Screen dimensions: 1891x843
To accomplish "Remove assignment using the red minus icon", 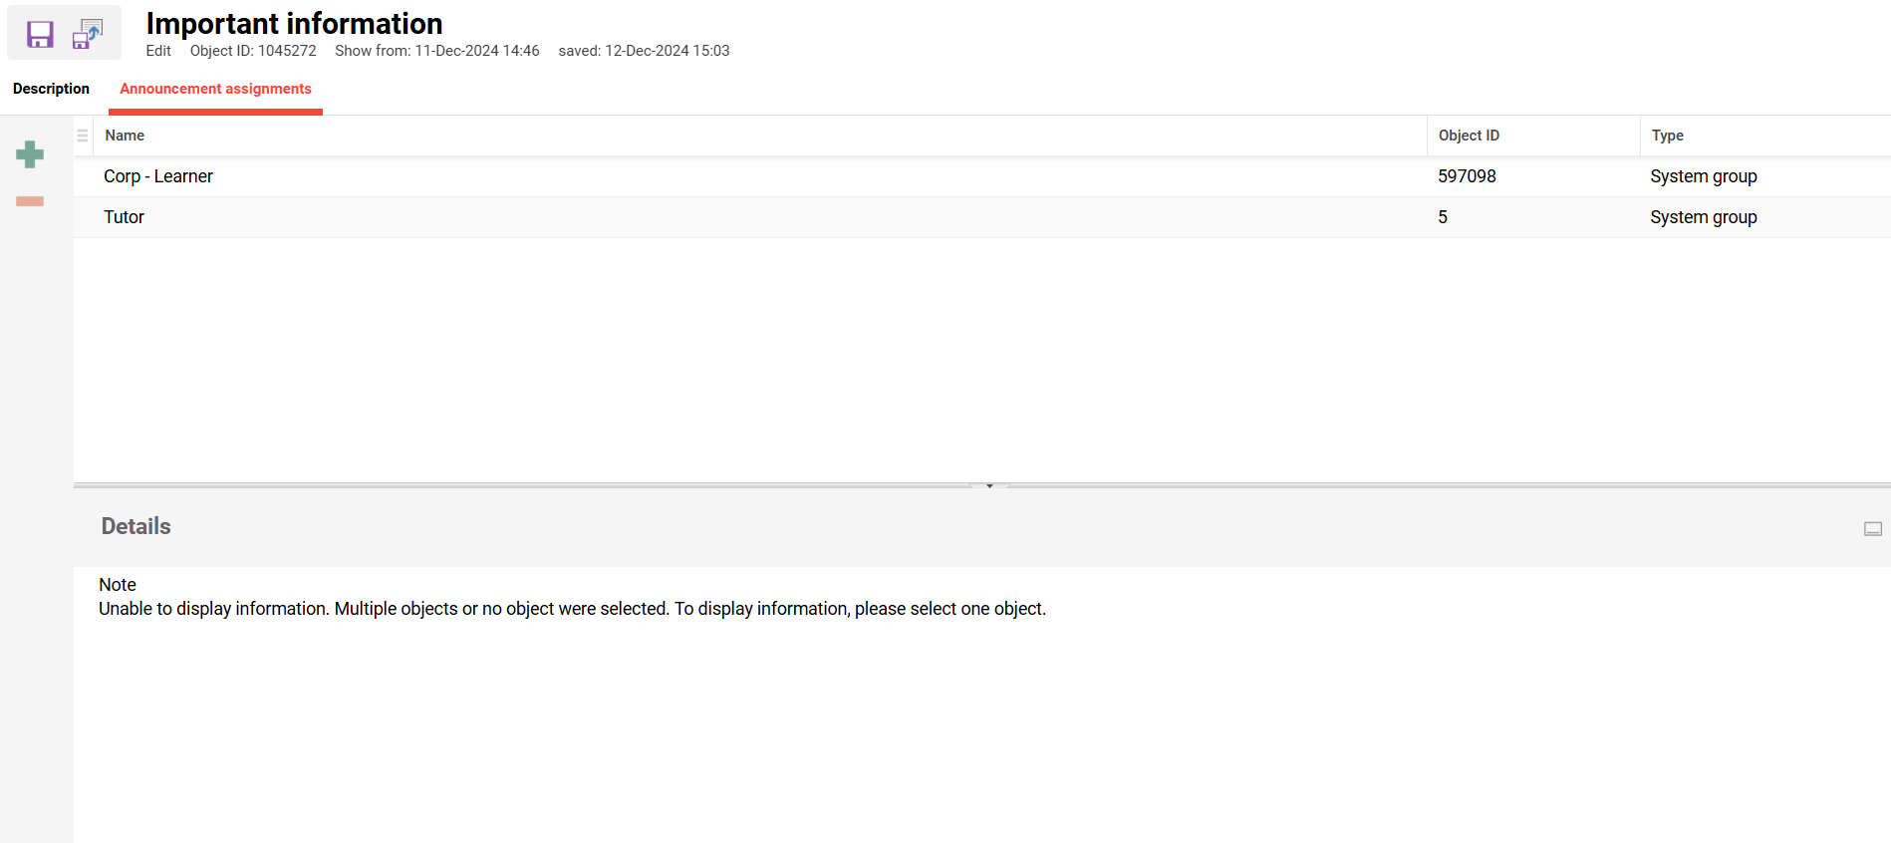I will pos(30,201).
